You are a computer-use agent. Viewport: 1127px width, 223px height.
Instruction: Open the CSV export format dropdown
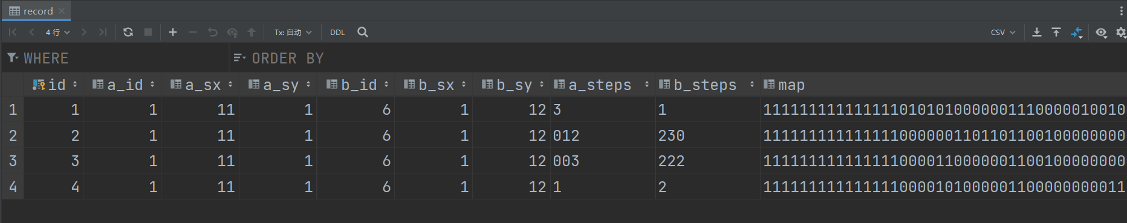coord(1003,32)
